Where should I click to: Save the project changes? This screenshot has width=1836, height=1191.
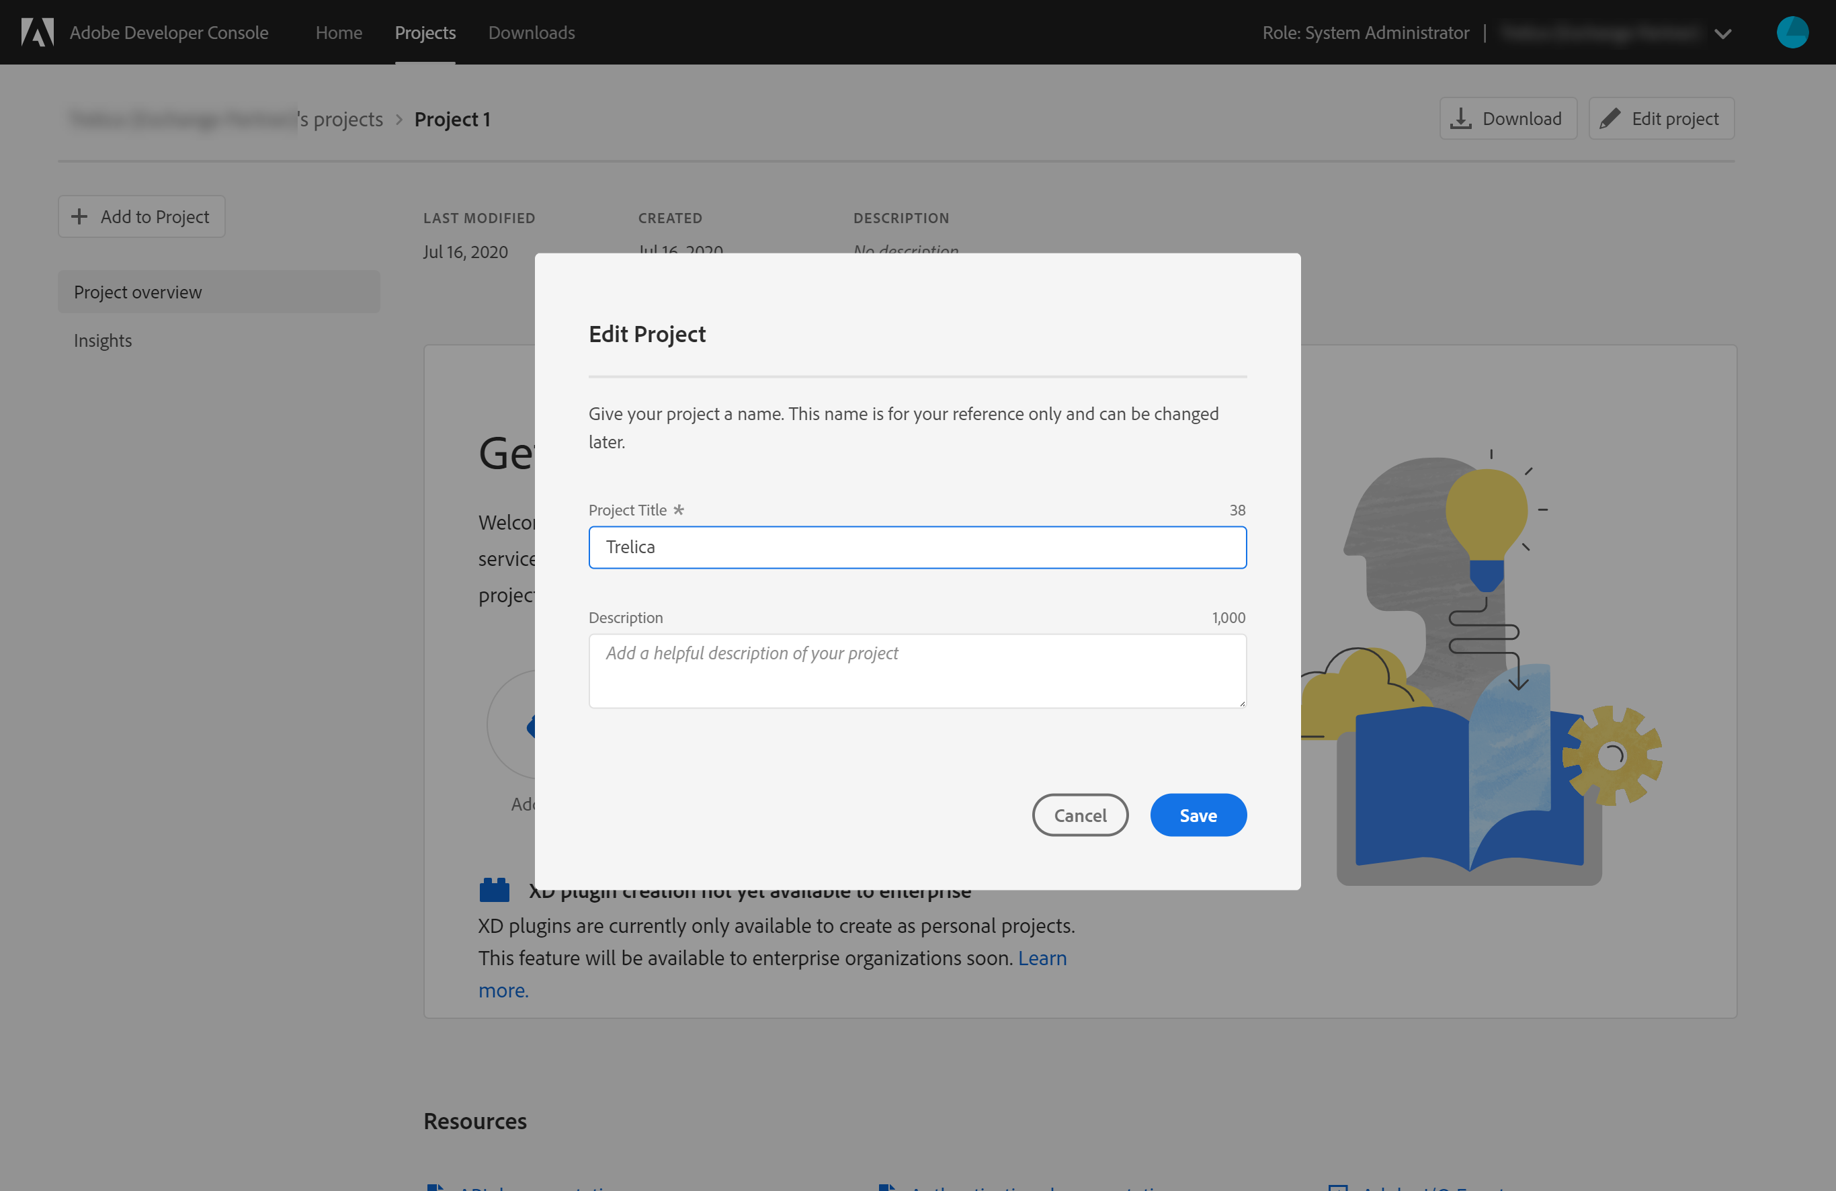click(1198, 815)
